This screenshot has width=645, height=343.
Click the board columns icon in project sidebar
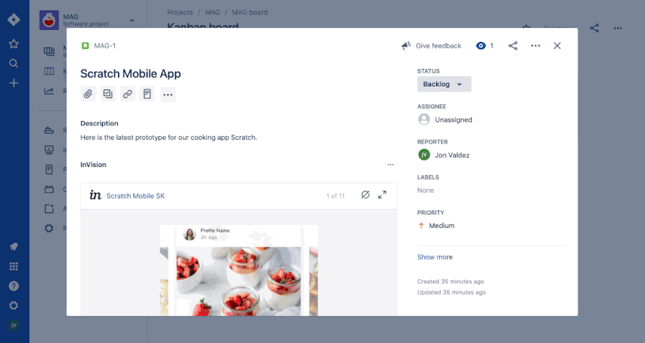(x=49, y=71)
